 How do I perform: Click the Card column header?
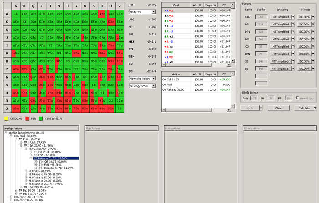[x=176, y=5]
